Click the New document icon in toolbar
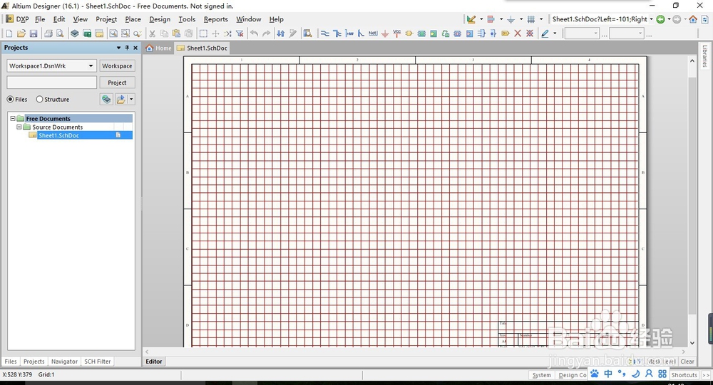This screenshot has height=385, width=713. 9,33
